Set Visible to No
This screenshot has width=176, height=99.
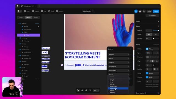point(156,34)
